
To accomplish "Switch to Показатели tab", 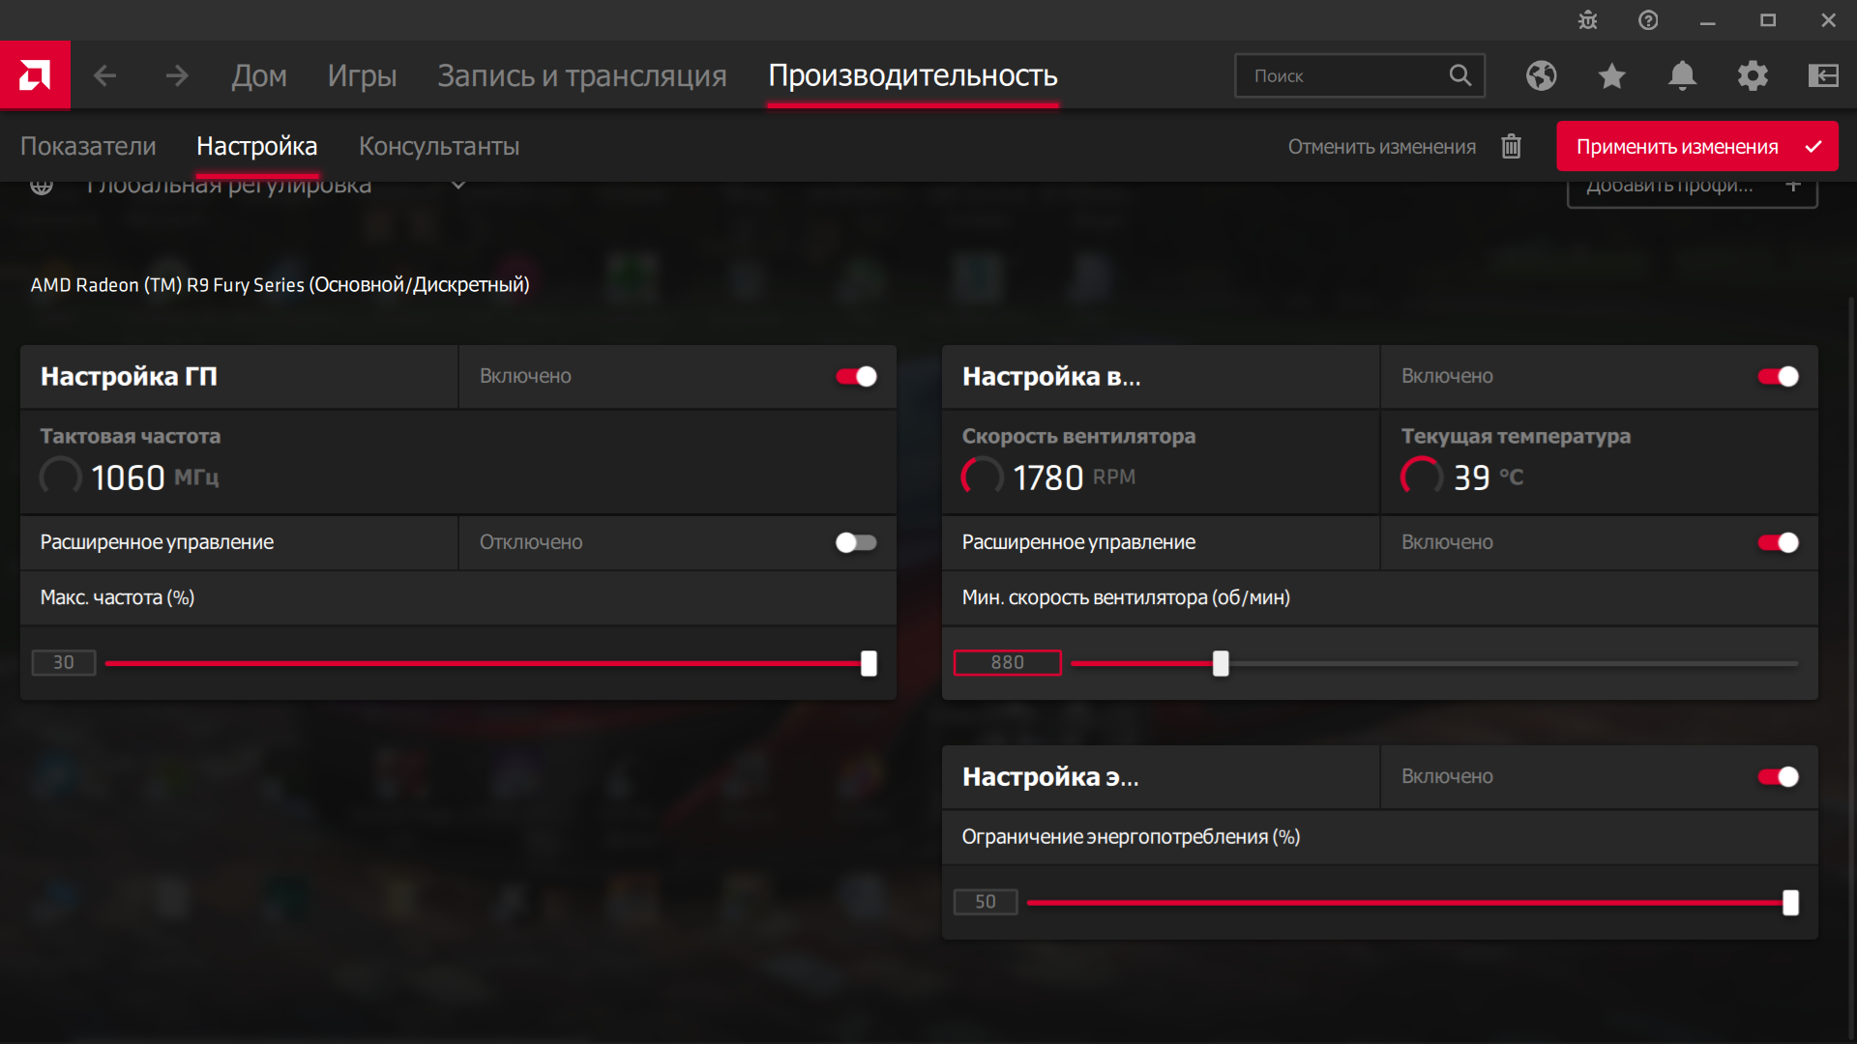I will (x=88, y=147).
